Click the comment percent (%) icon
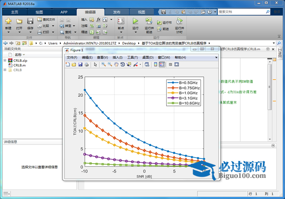The width and height of the screenshot is (285, 199). pos(92,26)
